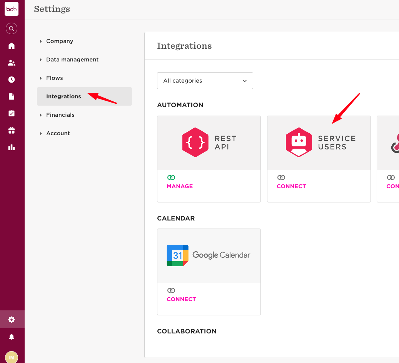Click the CALENDAR section heading
The height and width of the screenshot is (363, 399).
[176, 218]
